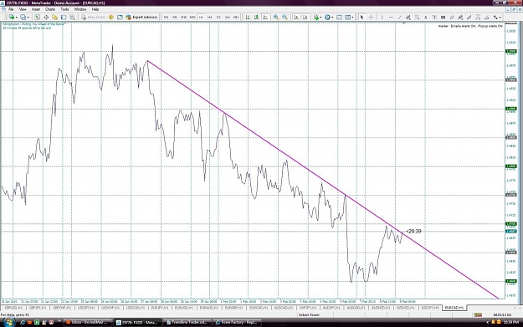Select the Text 'A' drawing tool
Image resolution: width=523 pixels, height=327 pixels.
click(426, 17)
